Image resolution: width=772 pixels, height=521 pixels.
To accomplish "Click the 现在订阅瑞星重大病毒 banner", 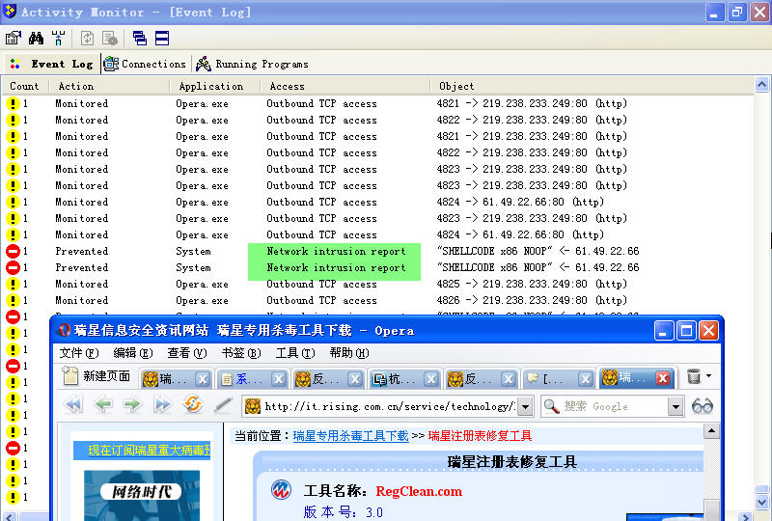I will (142, 451).
